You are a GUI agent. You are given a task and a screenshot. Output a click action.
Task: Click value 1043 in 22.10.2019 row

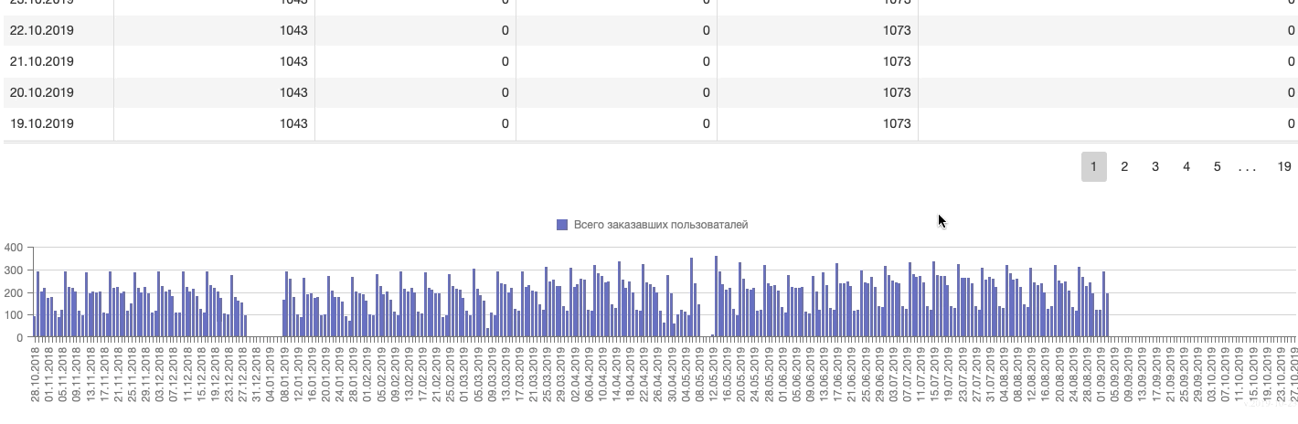tap(293, 30)
